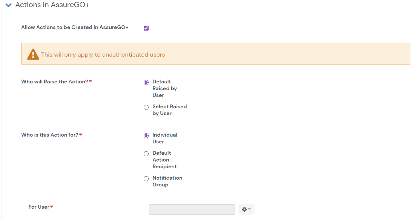Uncheck Allow Actions to be Created checkbox

[x=146, y=28]
